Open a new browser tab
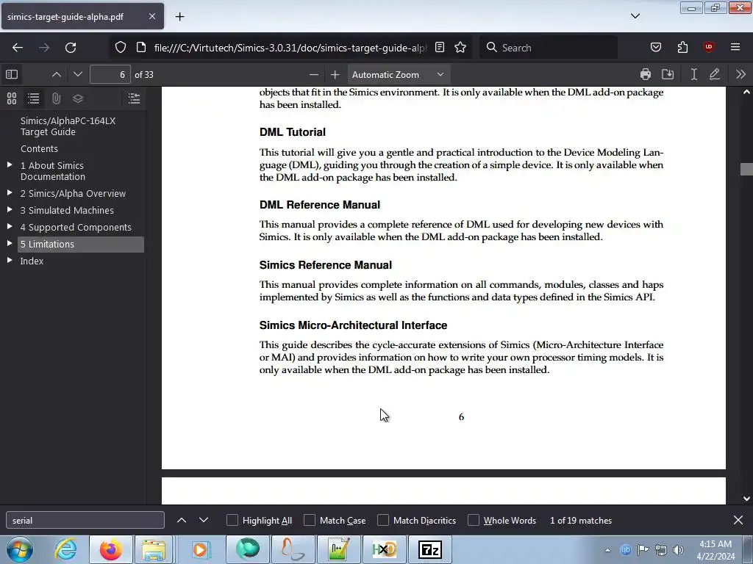Screen dimensions: 753x564 tap(179, 17)
